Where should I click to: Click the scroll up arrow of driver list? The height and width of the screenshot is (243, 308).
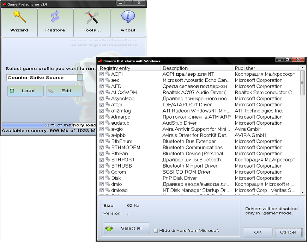coord(302,68)
